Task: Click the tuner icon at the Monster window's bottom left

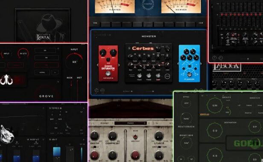Action: pos(96,90)
